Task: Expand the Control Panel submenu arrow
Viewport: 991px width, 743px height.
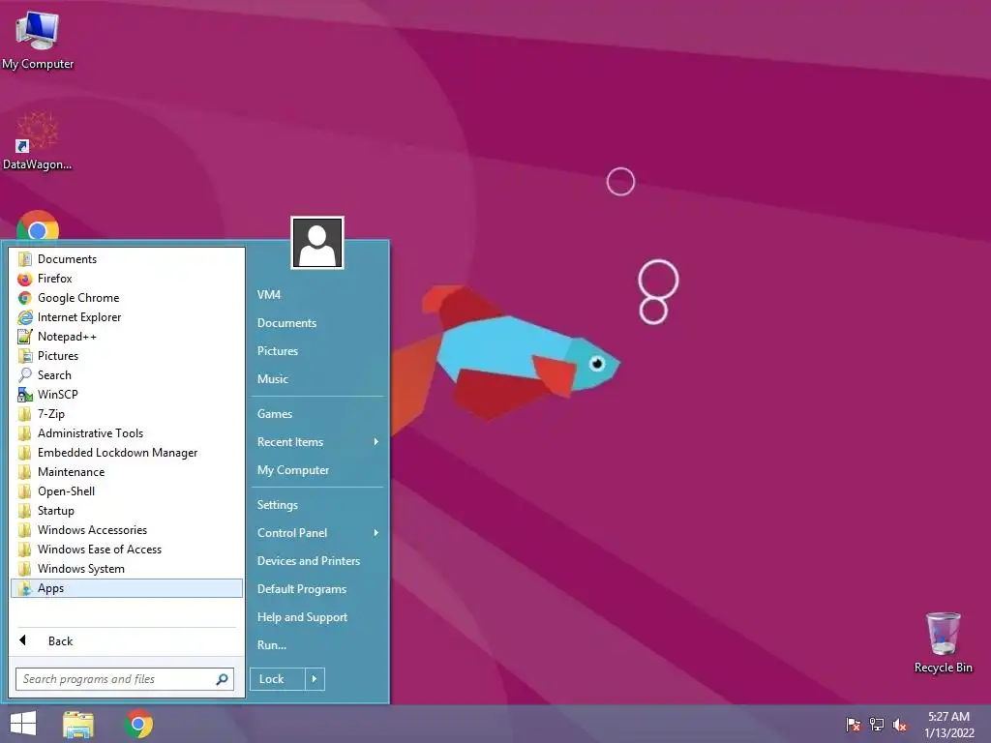Action: click(376, 533)
